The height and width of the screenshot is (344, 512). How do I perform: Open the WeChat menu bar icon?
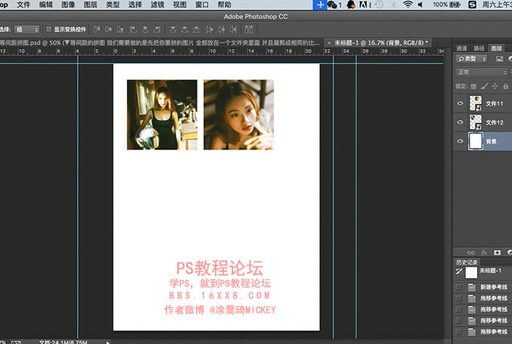pos(332,4)
